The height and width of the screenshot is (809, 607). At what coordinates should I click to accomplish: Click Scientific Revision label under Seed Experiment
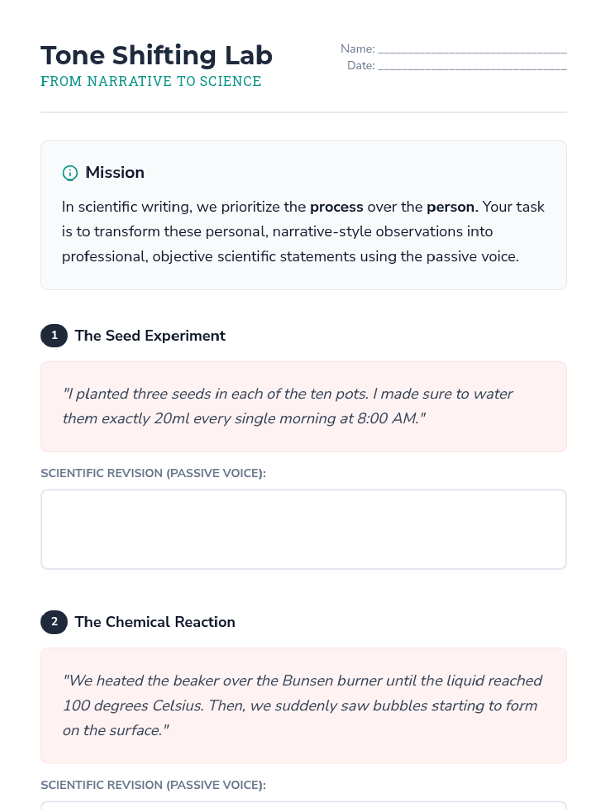(153, 473)
